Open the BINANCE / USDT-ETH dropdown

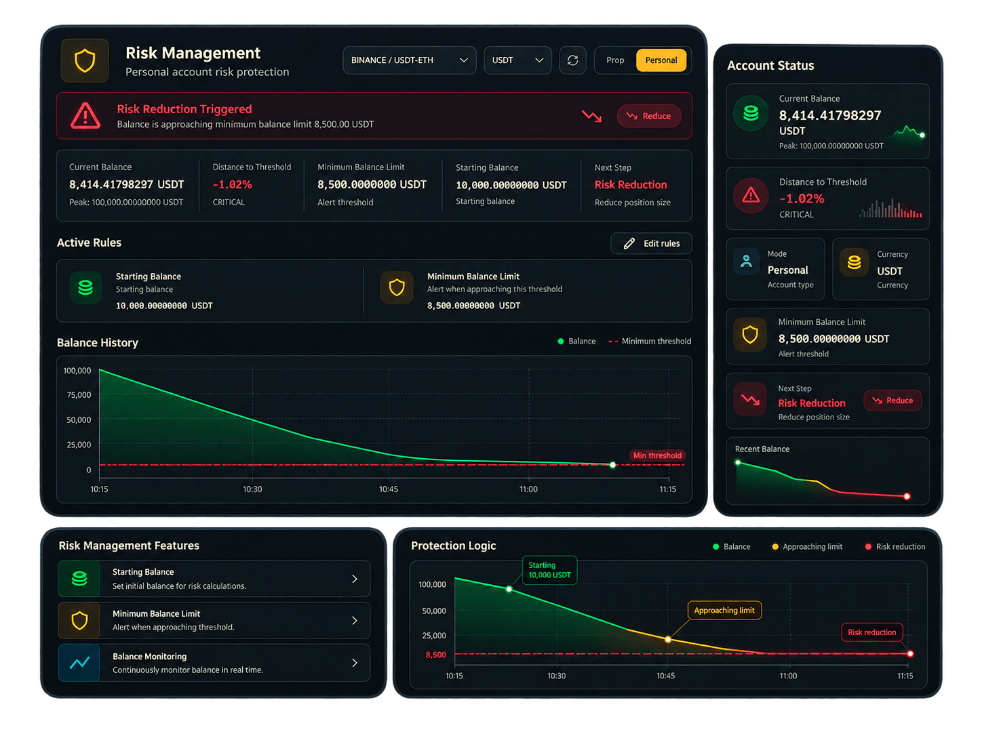click(410, 60)
